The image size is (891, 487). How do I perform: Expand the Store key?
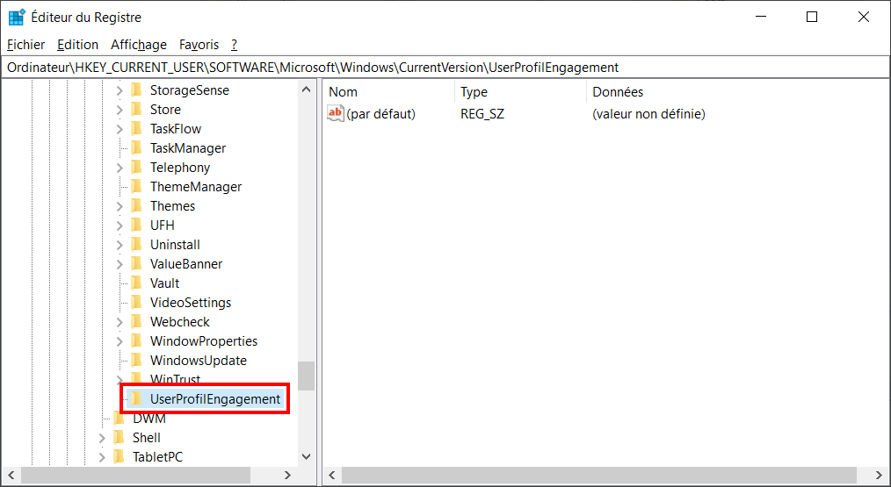tap(120, 110)
